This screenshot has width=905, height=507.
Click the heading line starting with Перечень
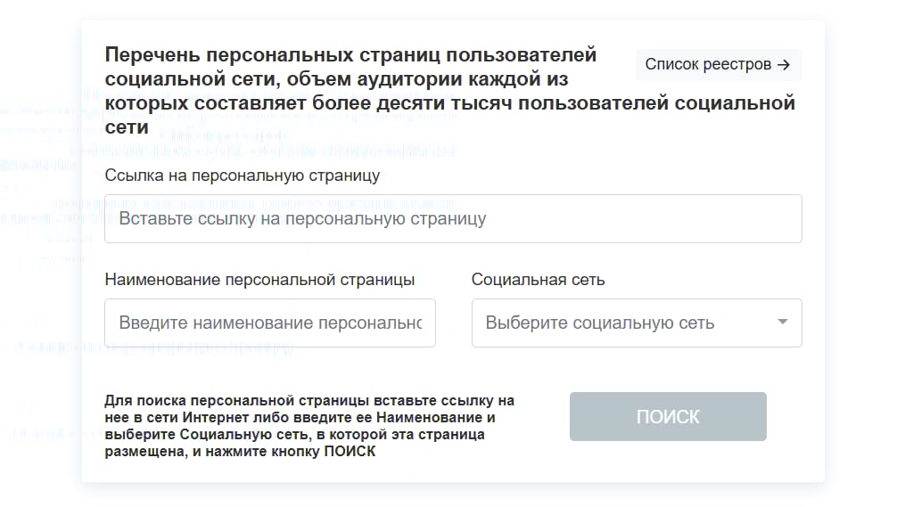350,54
